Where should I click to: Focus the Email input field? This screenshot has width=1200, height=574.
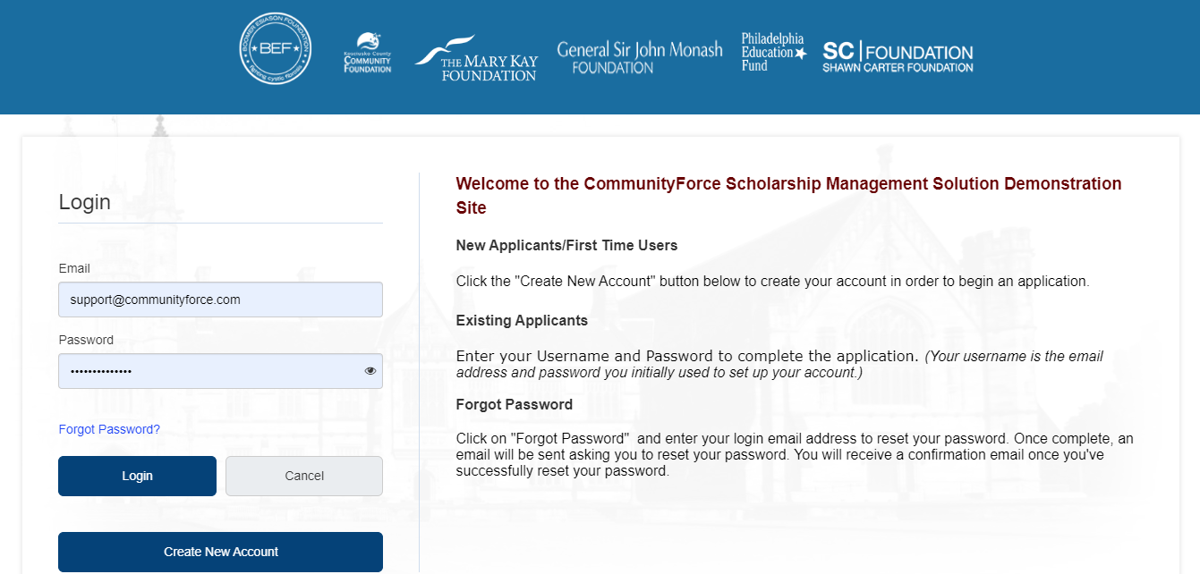tap(220, 300)
